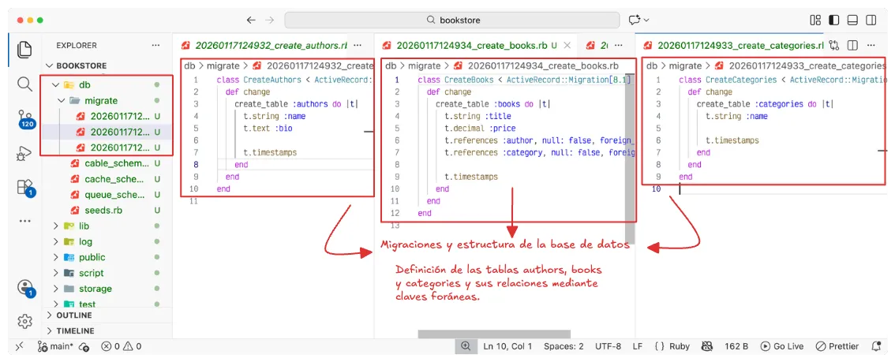The image size is (895, 362).
Task: Toggle the bottom panel visibility
Action: [852, 20]
